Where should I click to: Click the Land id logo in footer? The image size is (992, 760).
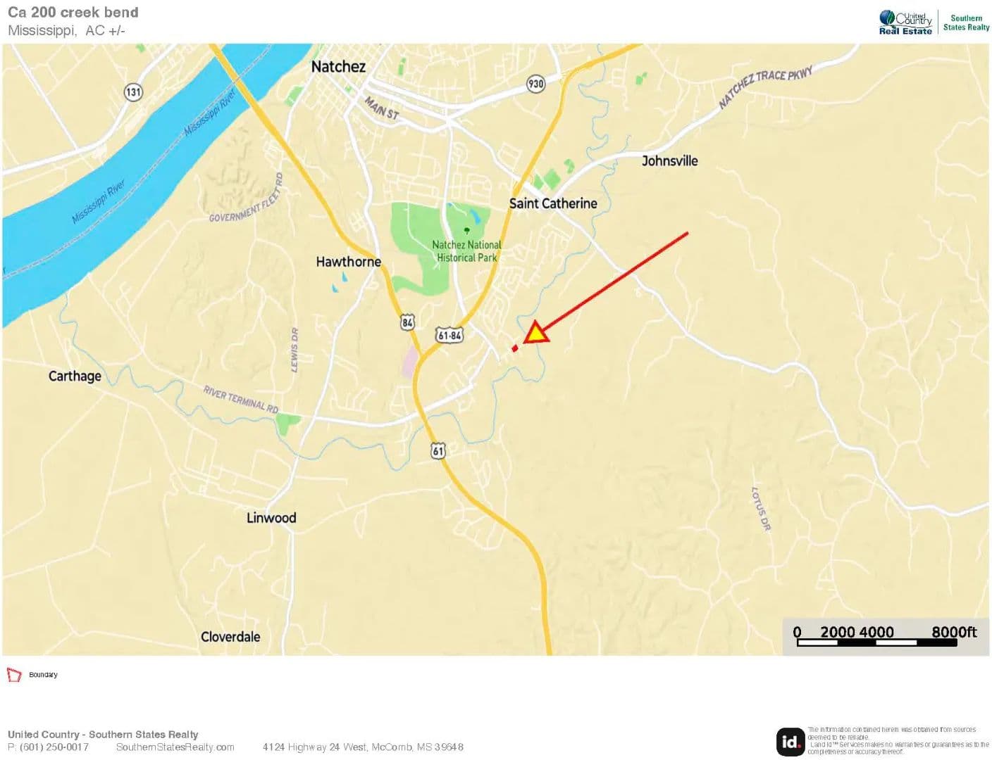click(x=790, y=741)
